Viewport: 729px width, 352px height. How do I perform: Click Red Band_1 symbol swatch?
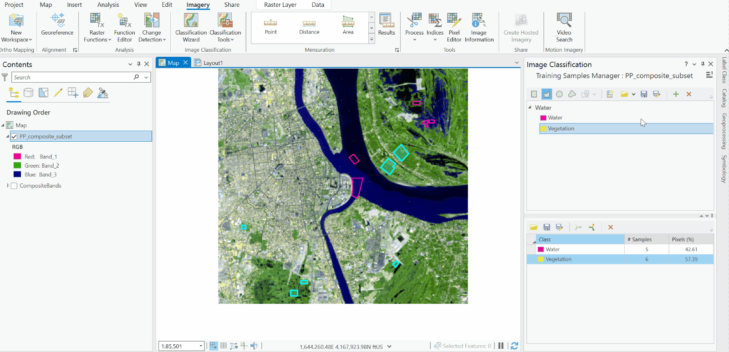pyautogui.click(x=17, y=156)
